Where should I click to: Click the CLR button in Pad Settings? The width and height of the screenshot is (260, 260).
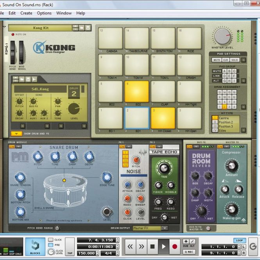point(226,60)
